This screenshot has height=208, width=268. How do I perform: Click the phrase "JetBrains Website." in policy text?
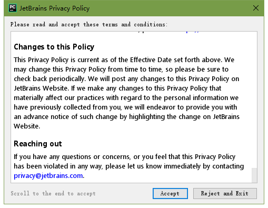point(41,88)
